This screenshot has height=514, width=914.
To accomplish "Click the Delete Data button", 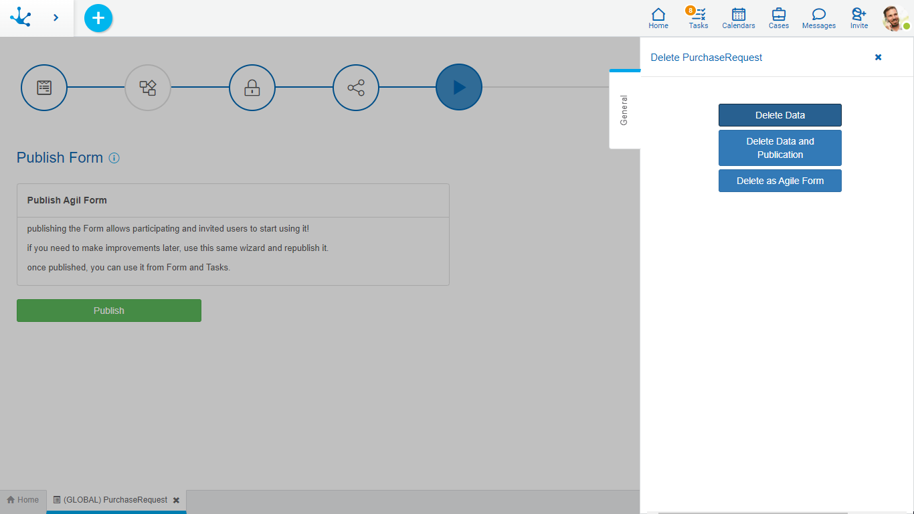I will tap(780, 115).
